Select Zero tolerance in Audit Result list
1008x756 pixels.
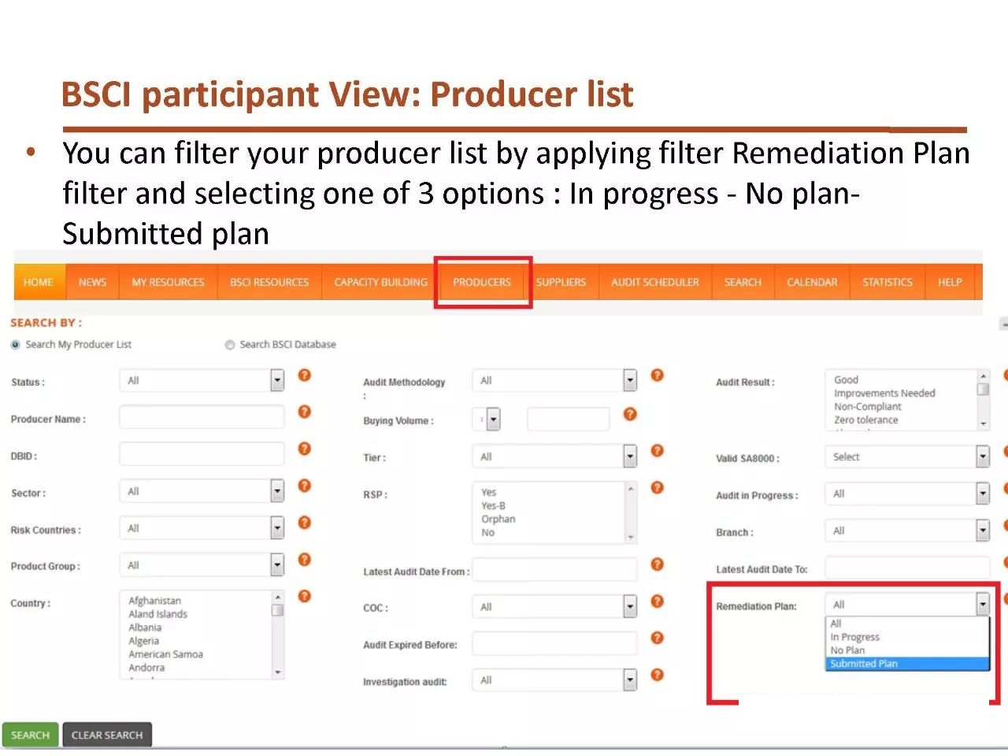(x=866, y=420)
